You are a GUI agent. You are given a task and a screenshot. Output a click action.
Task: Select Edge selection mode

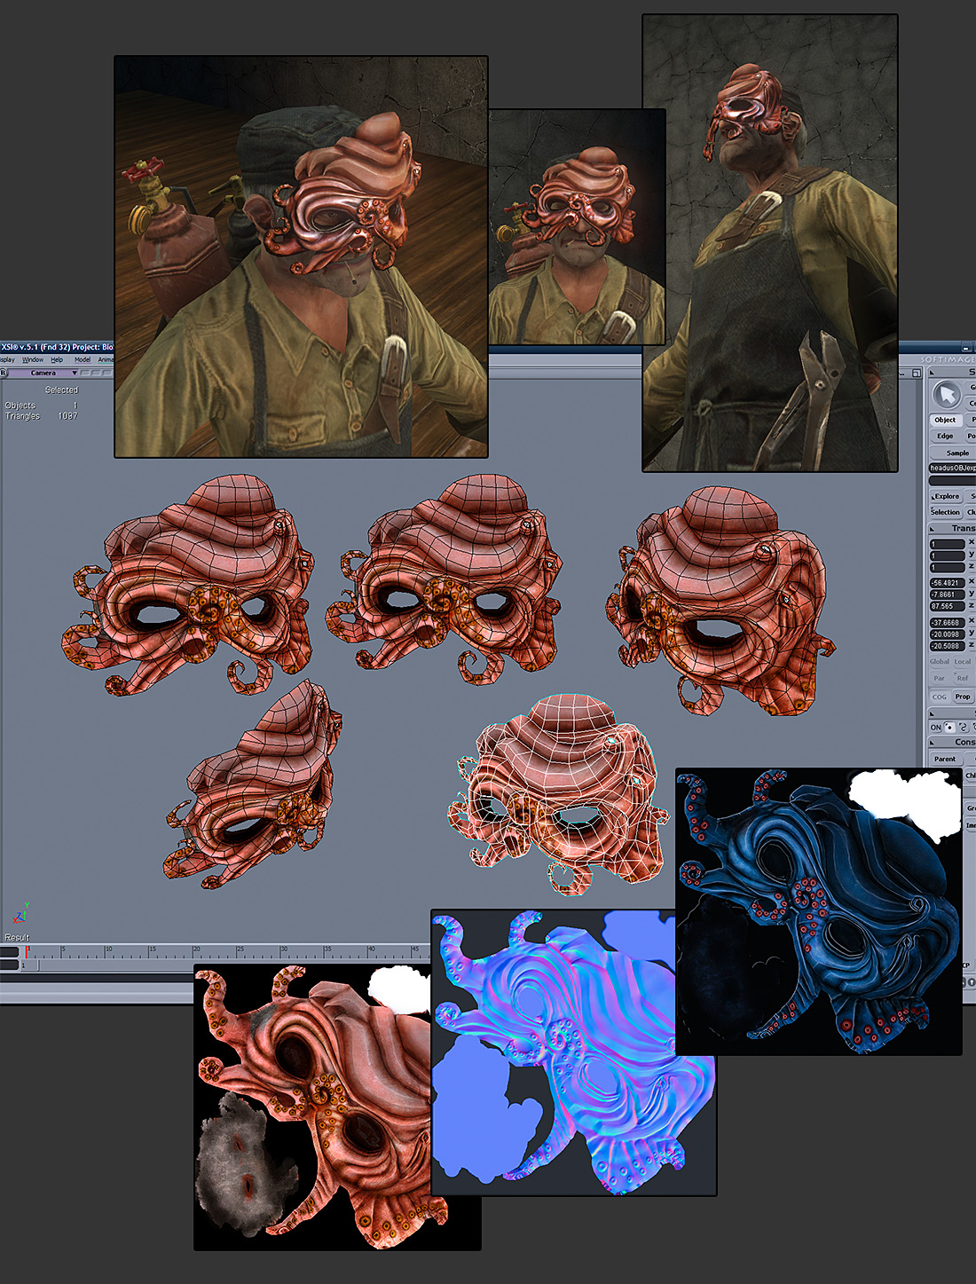pyautogui.click(x=945, y=436)
